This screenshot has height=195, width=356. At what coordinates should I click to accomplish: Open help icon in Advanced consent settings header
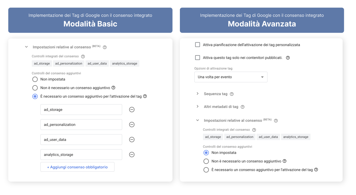[x=276, y=121]
